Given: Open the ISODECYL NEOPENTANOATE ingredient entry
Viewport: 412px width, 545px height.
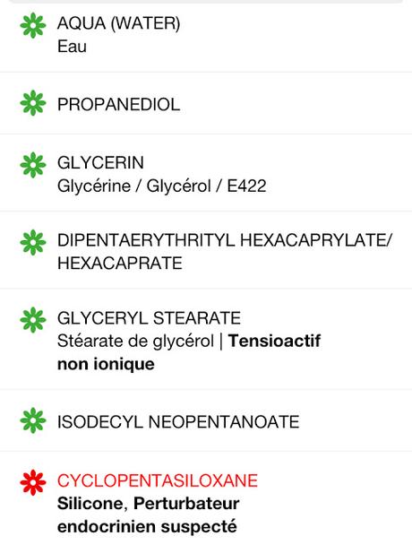Looking at the screenshot, I should tap(206, 420).
